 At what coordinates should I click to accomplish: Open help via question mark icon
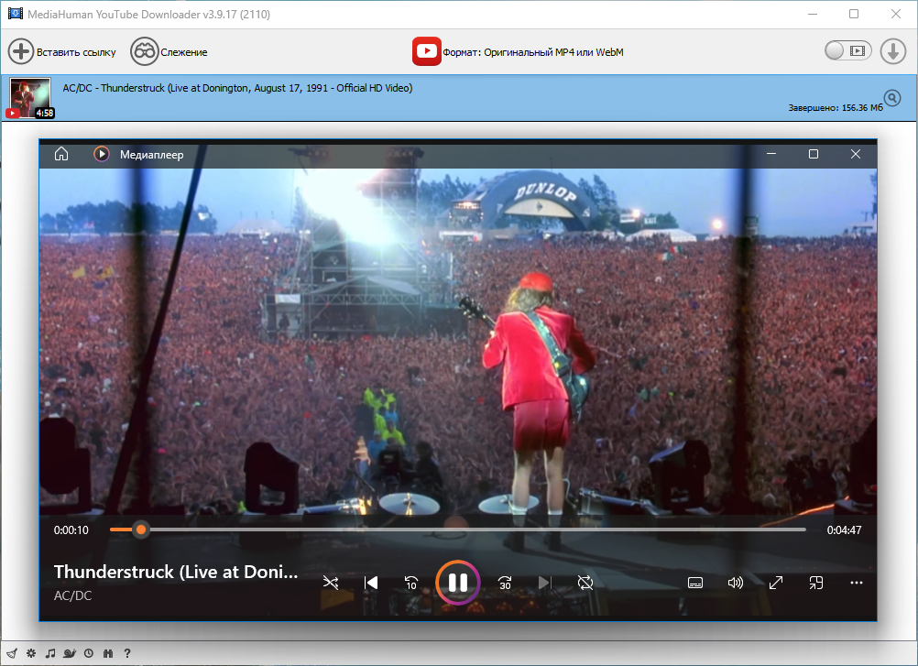tap(127, 653)
